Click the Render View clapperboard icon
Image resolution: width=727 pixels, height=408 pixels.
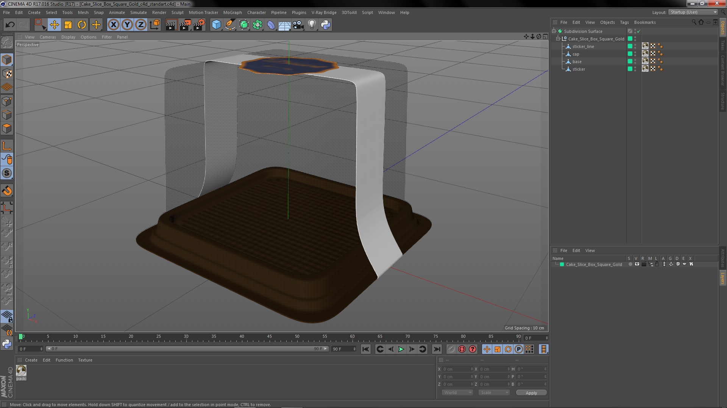click(171, 25)
